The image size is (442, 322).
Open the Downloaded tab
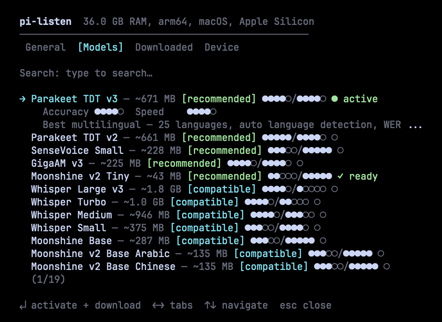[x=164, y=47]
